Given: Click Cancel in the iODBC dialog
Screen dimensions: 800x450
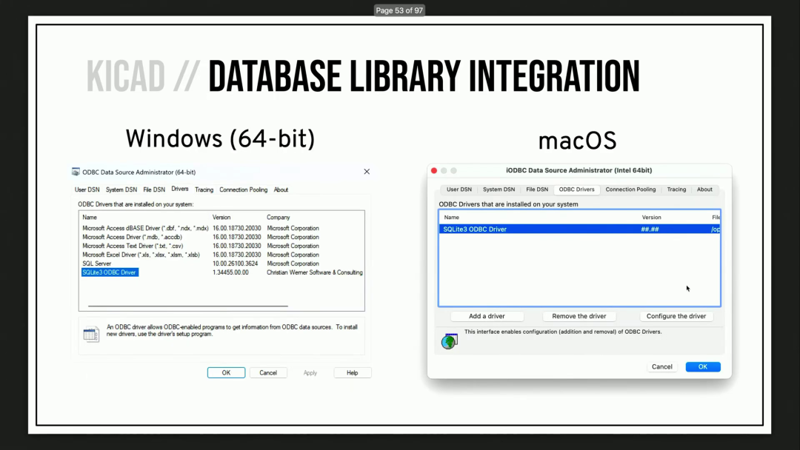Looking at the screenshot, I should (x=661, y=367).
